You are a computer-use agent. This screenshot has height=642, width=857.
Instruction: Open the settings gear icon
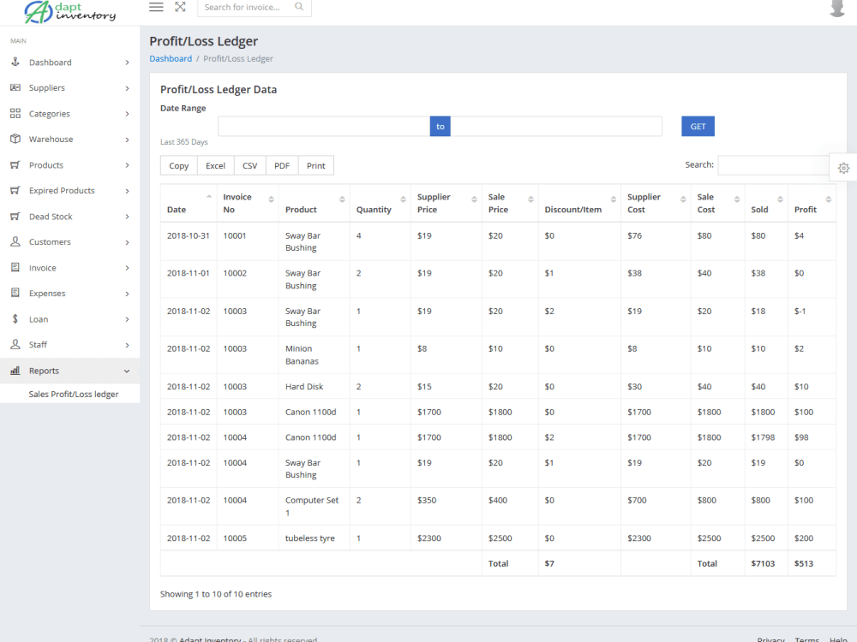844,168
